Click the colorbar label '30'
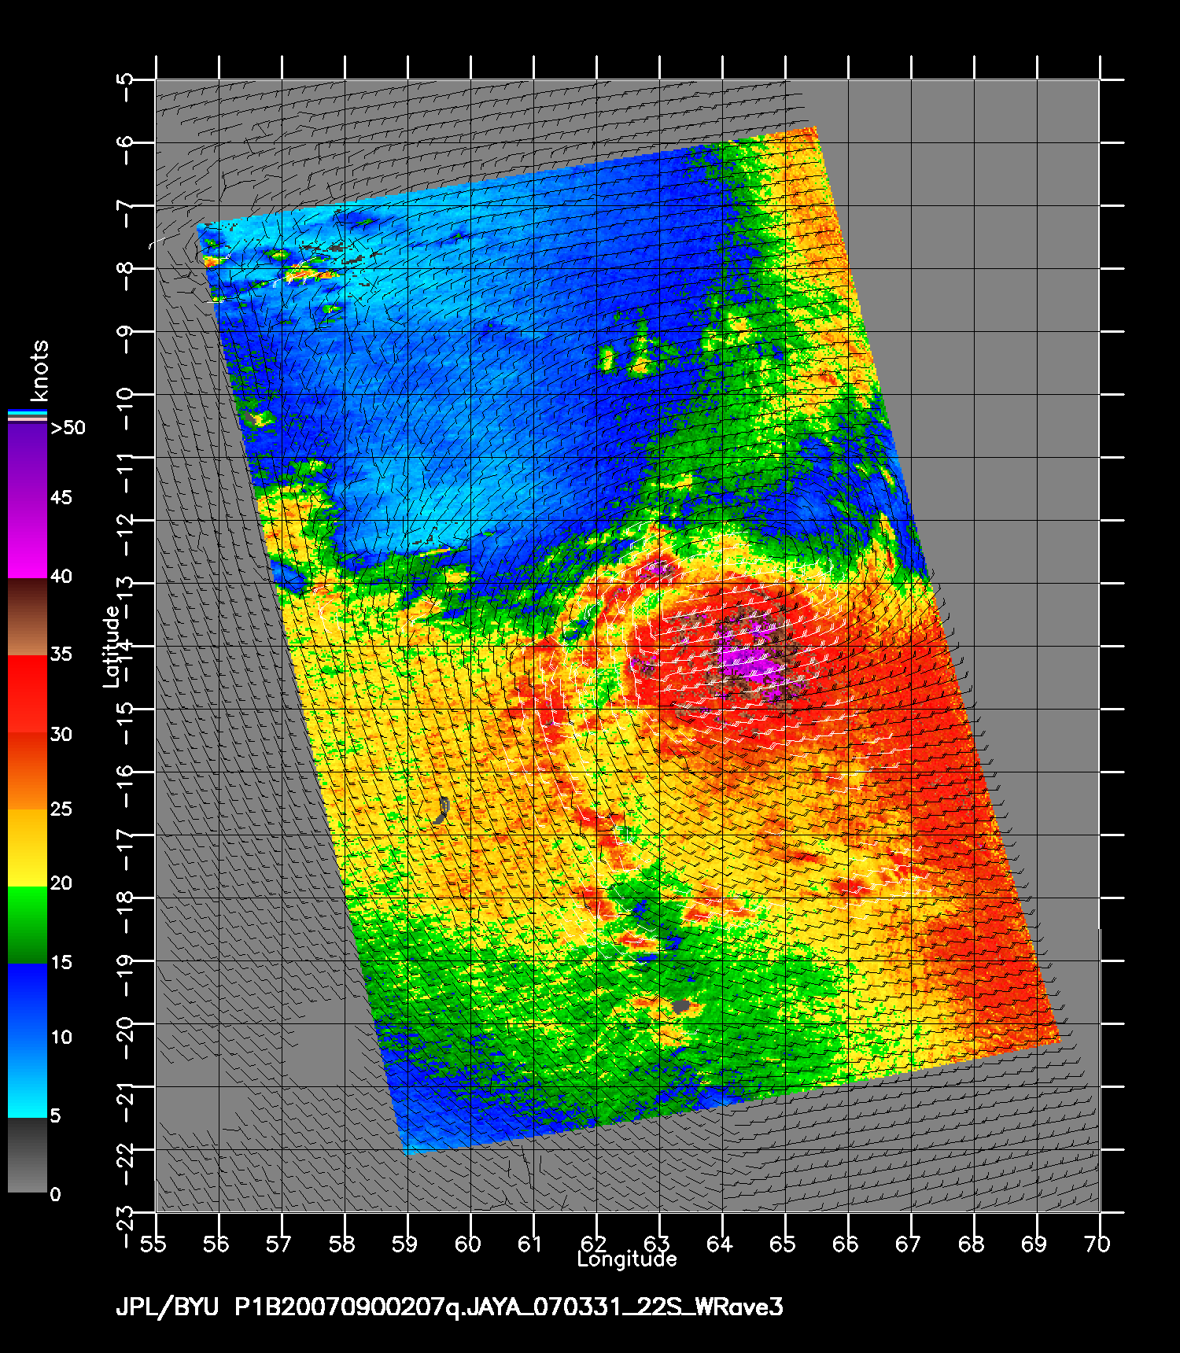 (x=61, y=734)
